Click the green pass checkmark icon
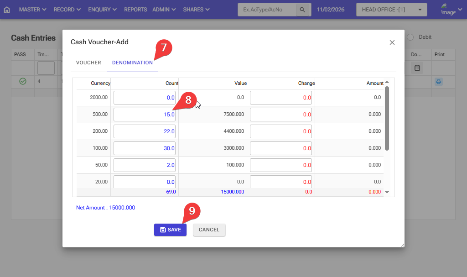The height and width of the screenshot is (277, 467). 23,82
